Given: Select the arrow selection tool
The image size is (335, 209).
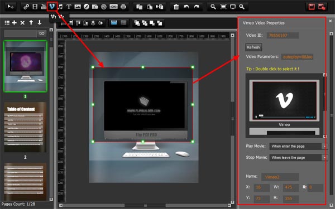Looking at the screenshot, I should tap(10, 7).
